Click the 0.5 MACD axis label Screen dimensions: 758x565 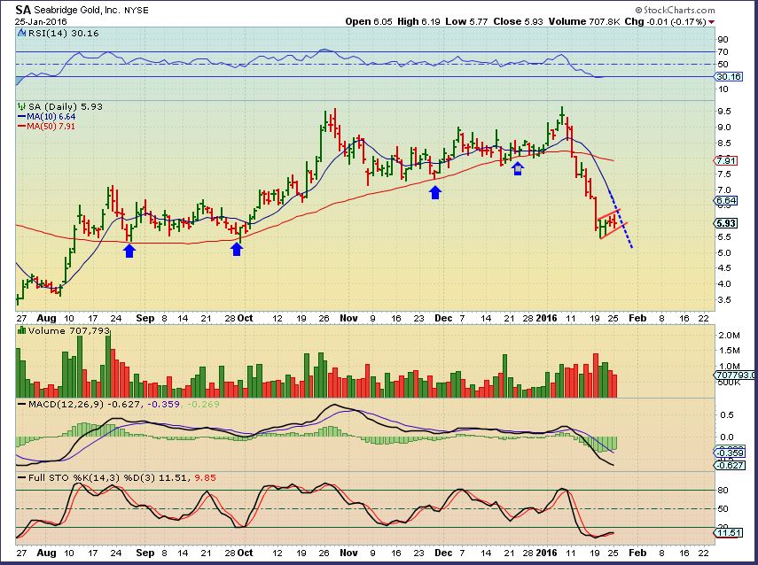tap(727, 414)
